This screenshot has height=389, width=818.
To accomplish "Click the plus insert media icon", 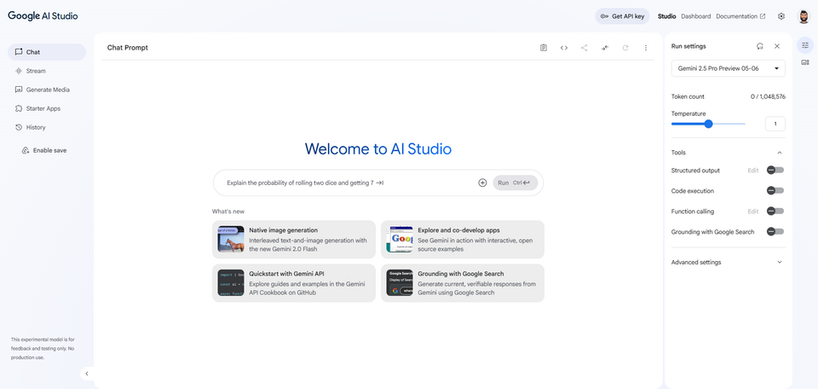I will 482,183.
